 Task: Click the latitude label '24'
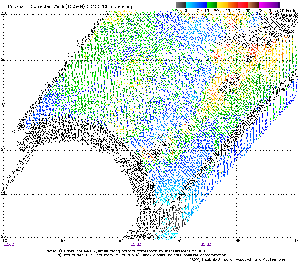pyautogui.click(x=3, y=150)
